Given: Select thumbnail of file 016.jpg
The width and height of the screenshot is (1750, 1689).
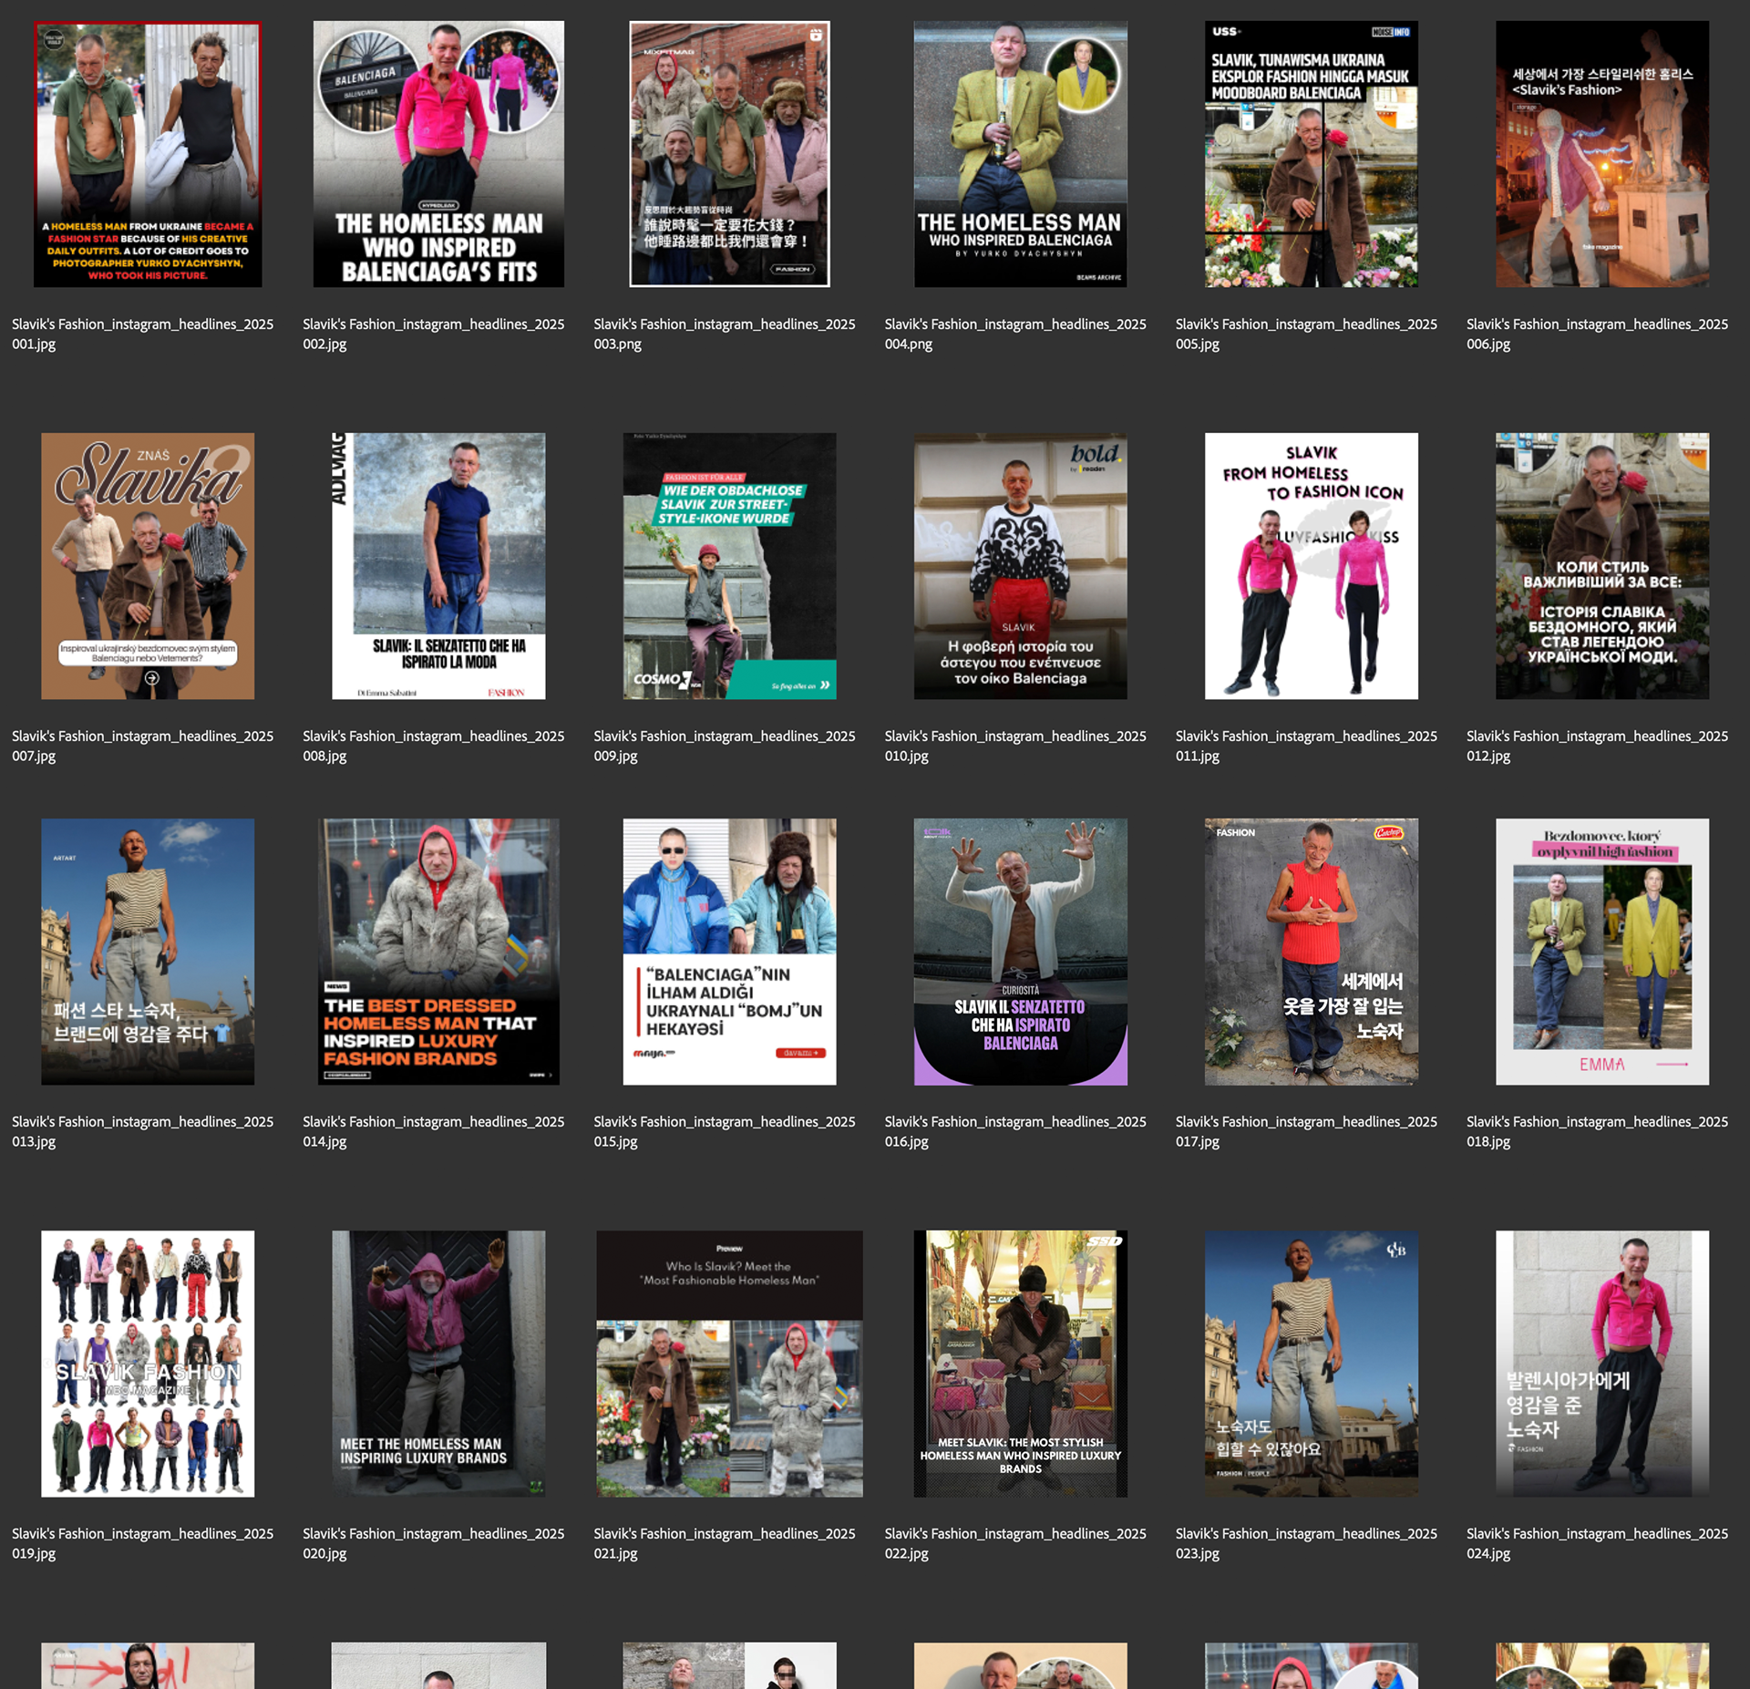Looking at the screenshot, I should coord(1021,952).
